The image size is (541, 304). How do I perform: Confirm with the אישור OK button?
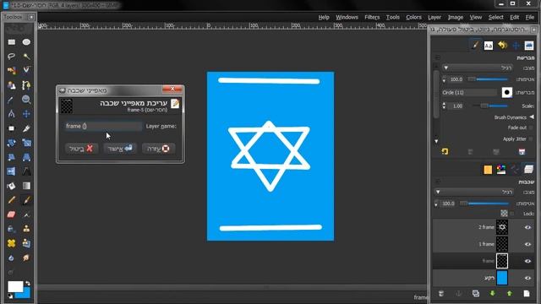(x=120, y=149)
